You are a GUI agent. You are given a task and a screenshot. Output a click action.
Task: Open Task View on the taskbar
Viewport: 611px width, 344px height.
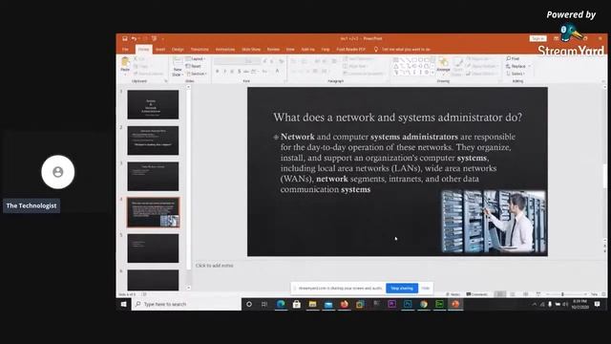coord(264,304)
